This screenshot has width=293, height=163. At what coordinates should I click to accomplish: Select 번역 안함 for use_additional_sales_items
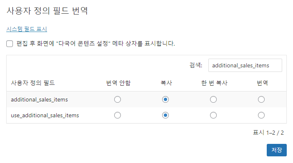pos(118,115)
